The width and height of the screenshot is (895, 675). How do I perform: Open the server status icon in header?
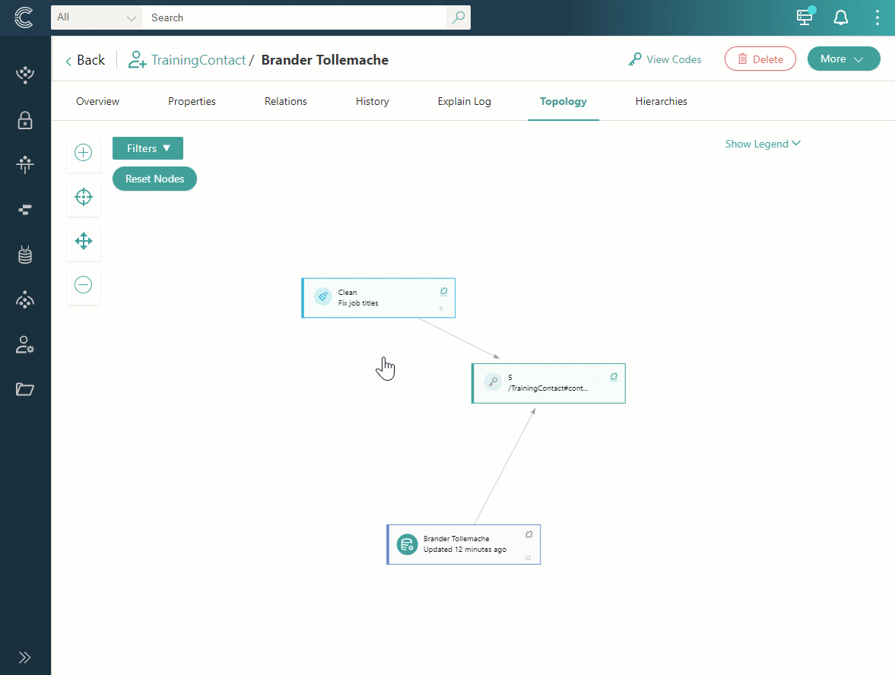pos(805,17)
